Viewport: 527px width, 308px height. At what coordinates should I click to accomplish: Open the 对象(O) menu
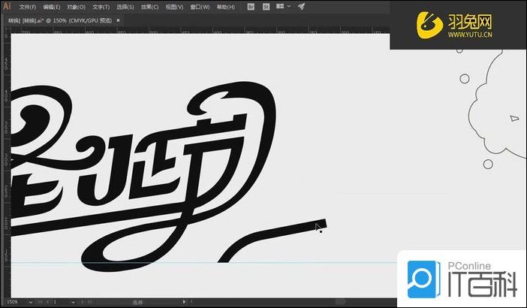(77, 7)
